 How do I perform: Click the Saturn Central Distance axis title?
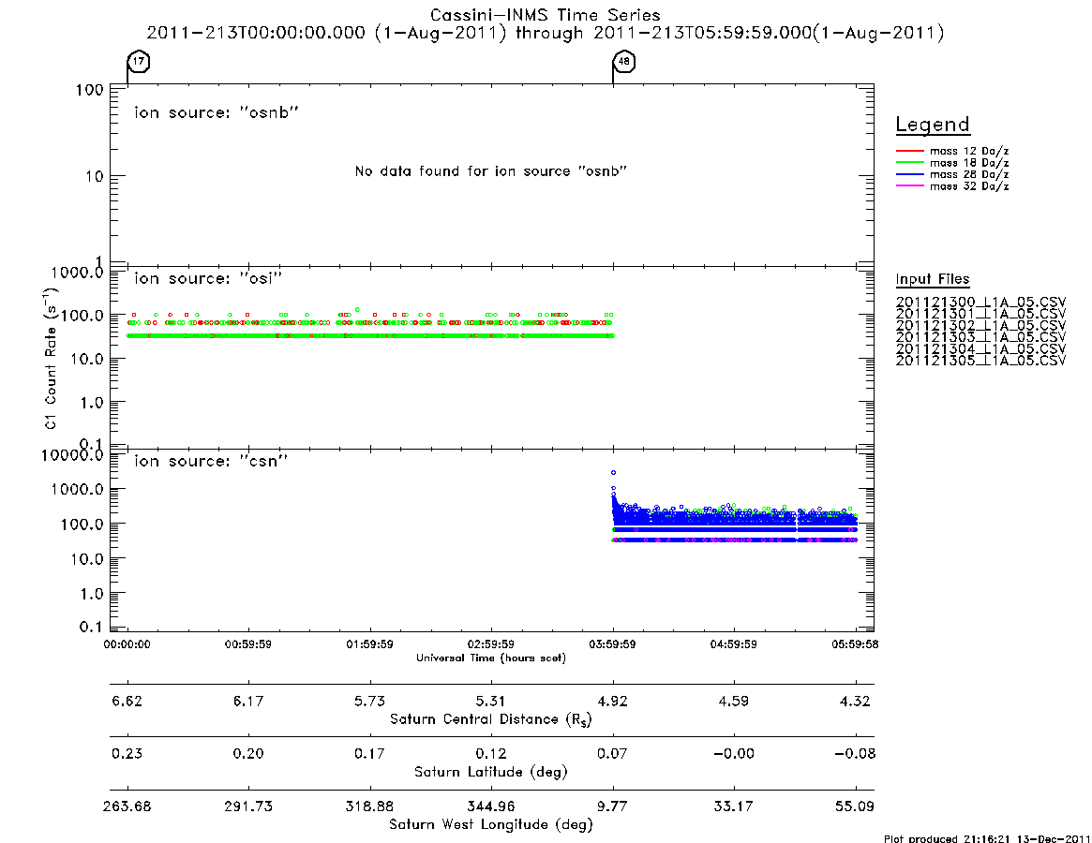pos(491,719)
